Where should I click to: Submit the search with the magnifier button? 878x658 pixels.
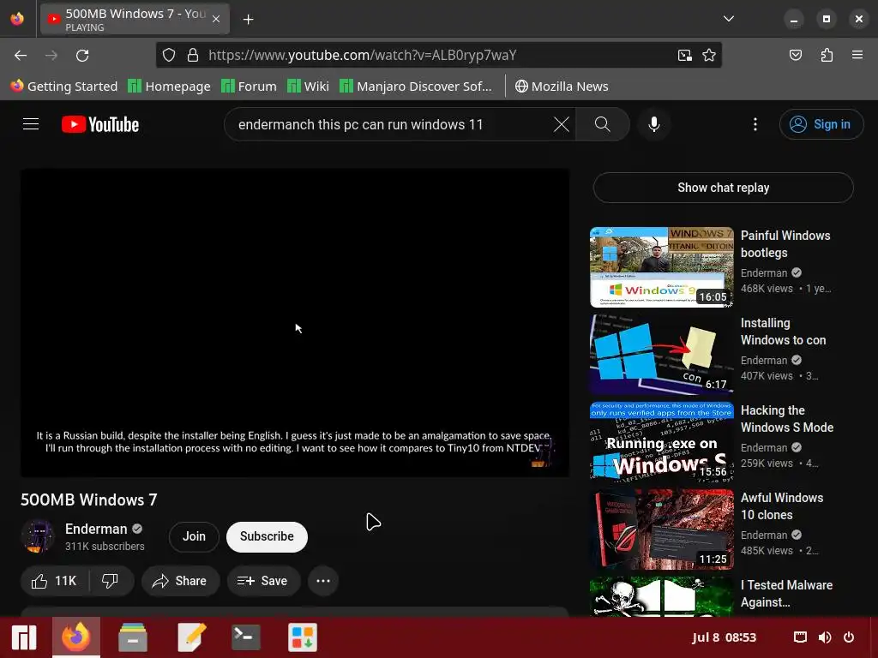603,124
